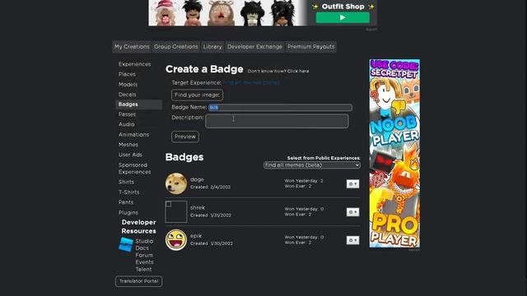This screenshot has height=296, width=527.
Task: Open gear menu for doge badge
Action: [352, 184]
